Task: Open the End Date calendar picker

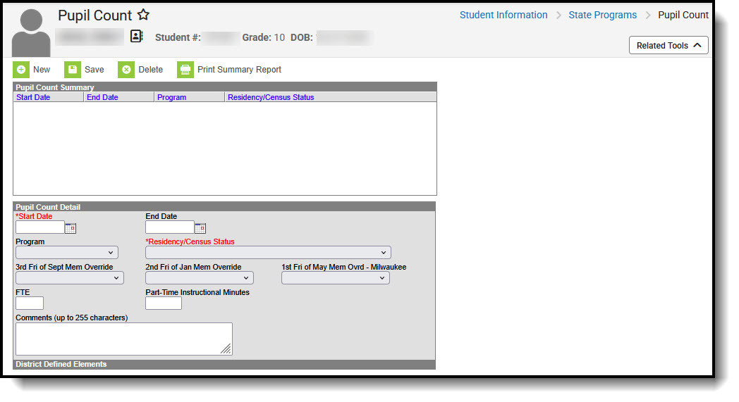Action: (200, 228)
